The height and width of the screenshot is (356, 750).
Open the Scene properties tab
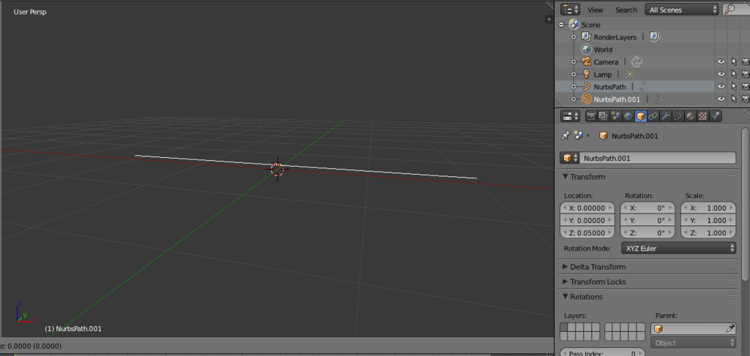[x=616, y=116]
